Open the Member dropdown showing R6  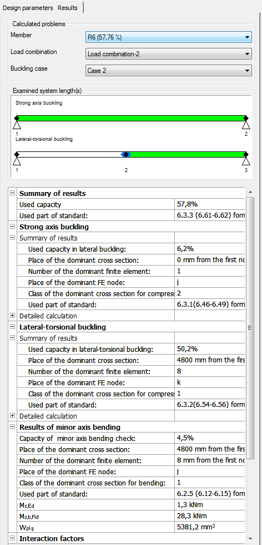(168, 37)
